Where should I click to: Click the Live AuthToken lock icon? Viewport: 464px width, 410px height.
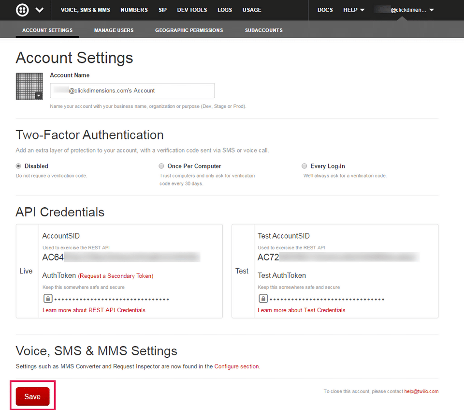tap(48, 298)
